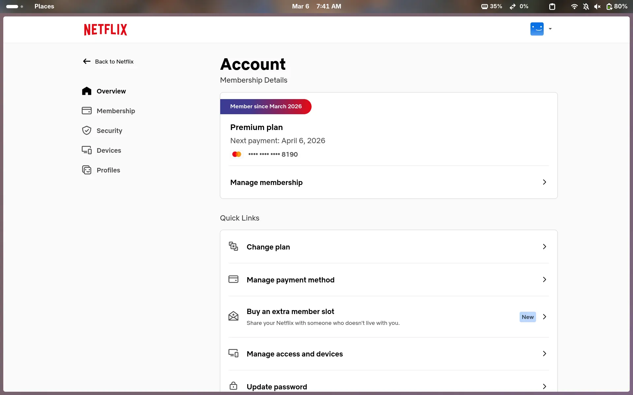Open Manage membership
This screenshot has width=633, height=395.
pos(389,182)
